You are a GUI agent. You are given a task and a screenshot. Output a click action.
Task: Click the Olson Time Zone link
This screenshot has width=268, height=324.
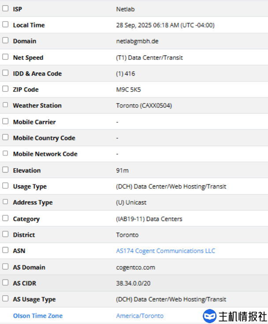(37, 316)
